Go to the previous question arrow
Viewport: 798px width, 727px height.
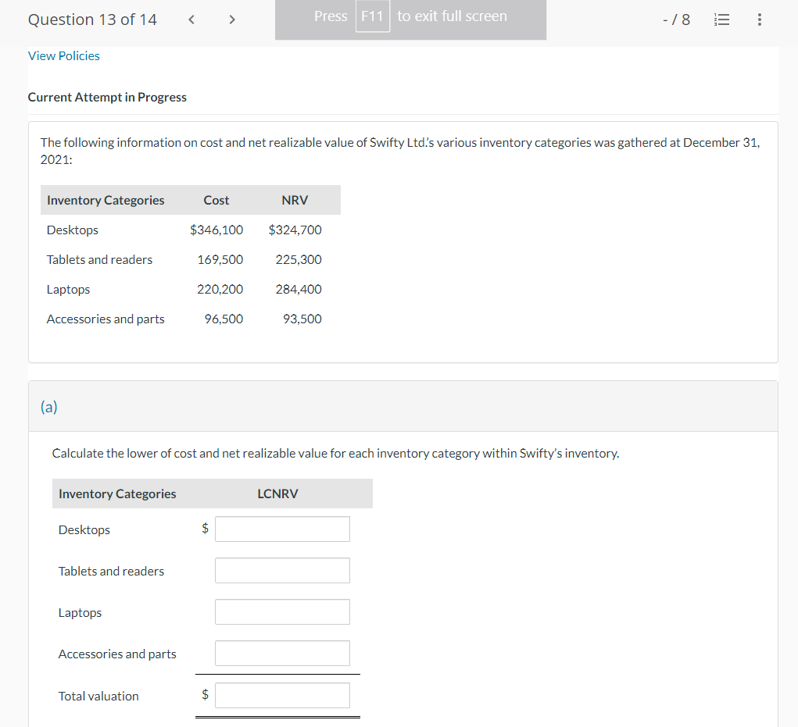[191, 20]
